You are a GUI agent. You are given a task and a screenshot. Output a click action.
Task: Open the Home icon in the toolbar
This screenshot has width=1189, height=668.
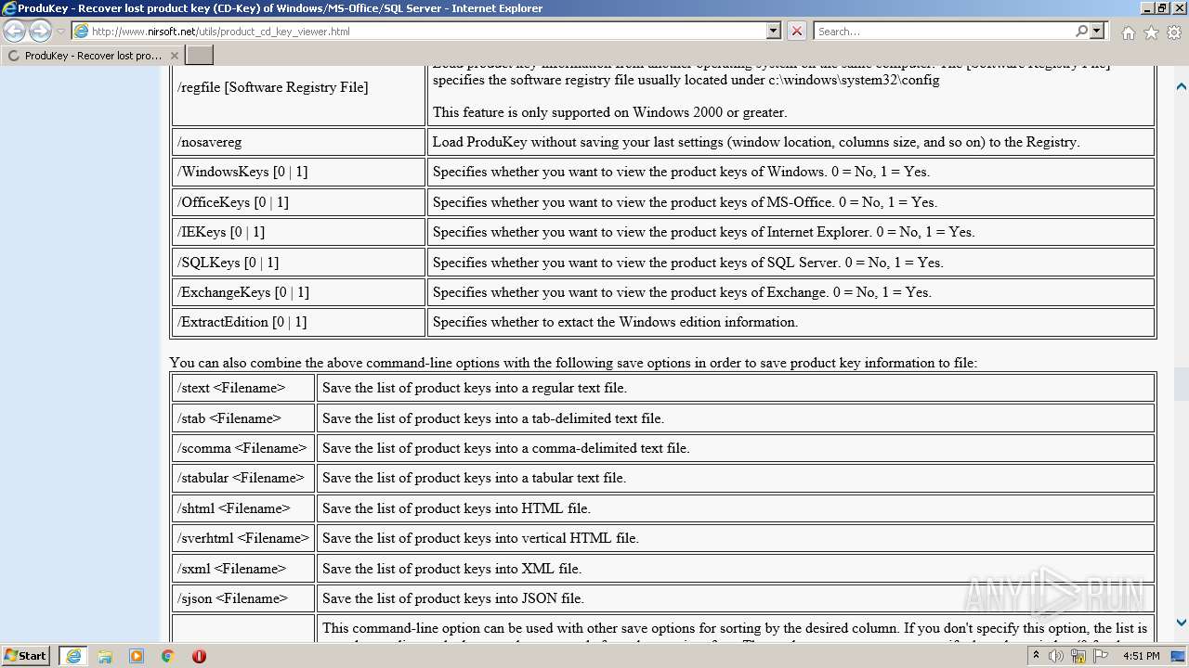[1128, 32]
